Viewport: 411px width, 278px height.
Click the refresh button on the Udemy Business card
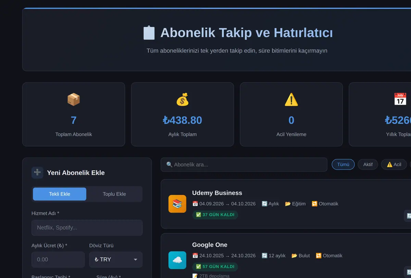coord(408,216)
